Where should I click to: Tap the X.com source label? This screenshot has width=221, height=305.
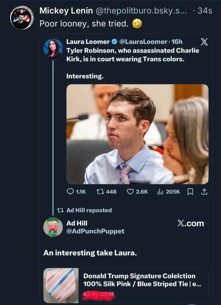coord(191,223)
